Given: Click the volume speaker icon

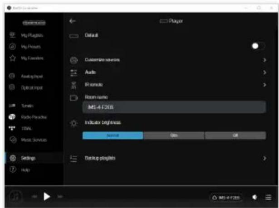Looking at the screenshot, I should click(255, 197).
